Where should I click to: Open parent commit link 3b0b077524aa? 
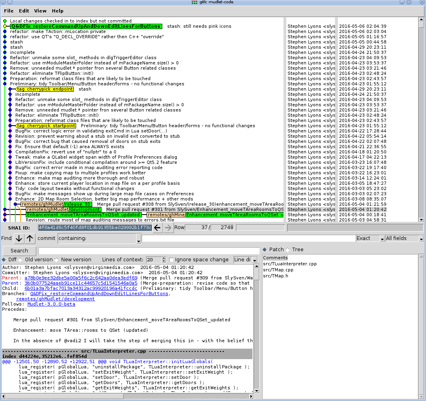click(81, 283)
